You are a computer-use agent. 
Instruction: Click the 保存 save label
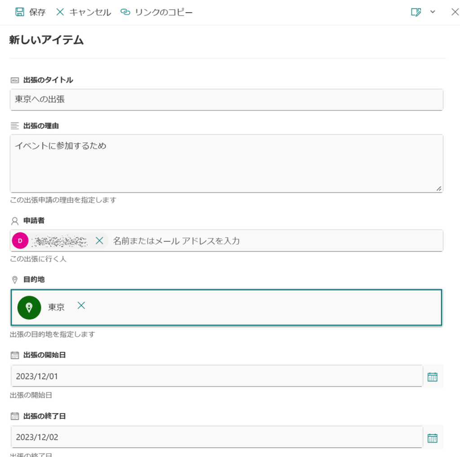[x=37, y=12]
